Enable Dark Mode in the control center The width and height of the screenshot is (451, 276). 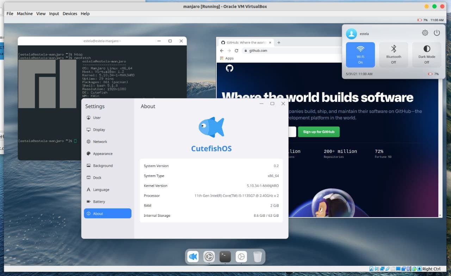[x=426, y=55]
